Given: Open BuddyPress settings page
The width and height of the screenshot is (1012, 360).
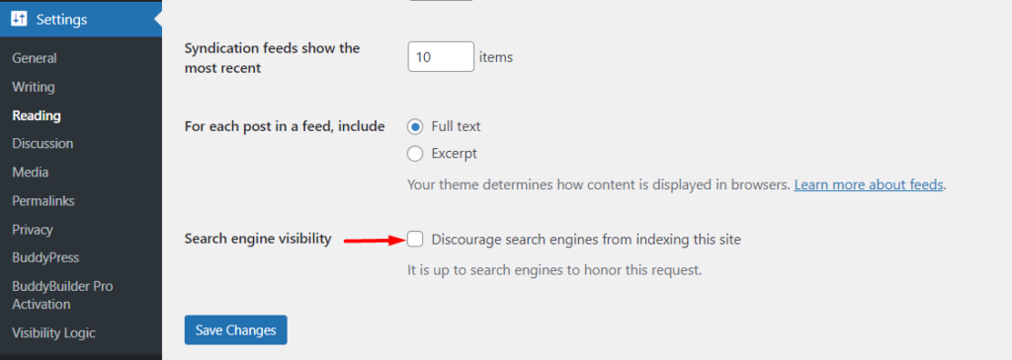Looking at the screenshot, I should pyautogui.click(x=45, y=257).
